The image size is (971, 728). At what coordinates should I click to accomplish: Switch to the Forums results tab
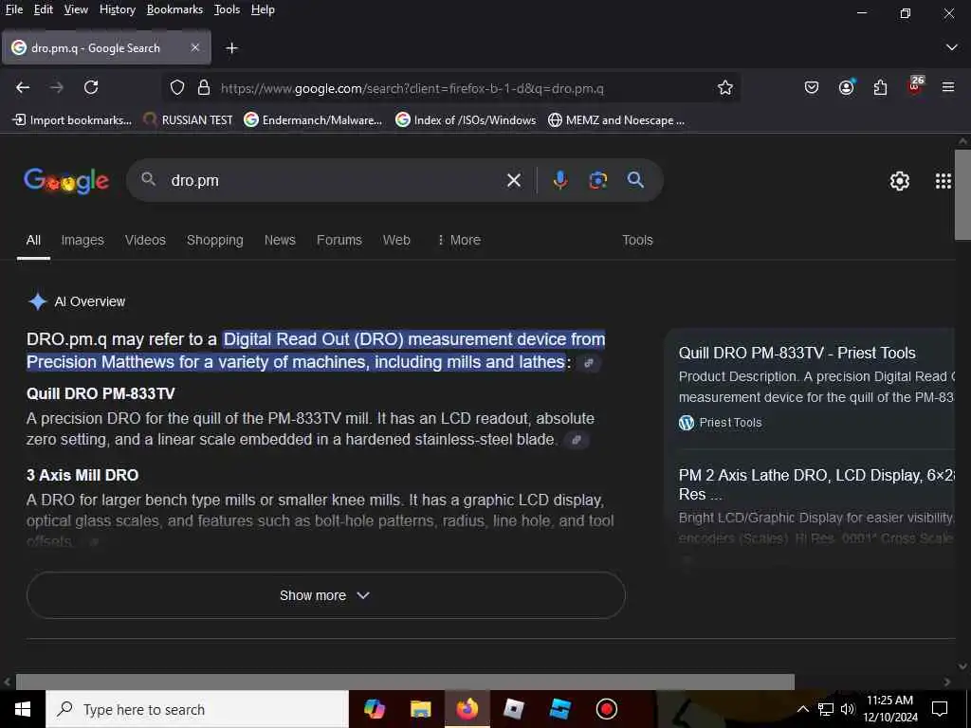(339, 240)
